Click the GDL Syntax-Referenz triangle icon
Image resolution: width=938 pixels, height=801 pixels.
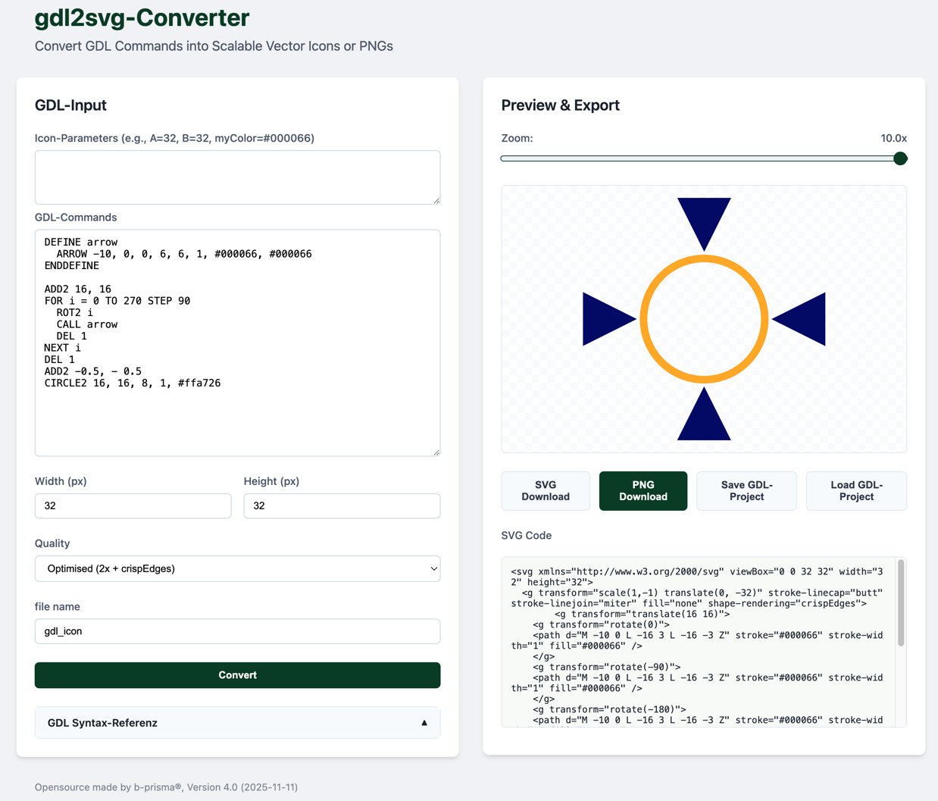click(424, 723)
